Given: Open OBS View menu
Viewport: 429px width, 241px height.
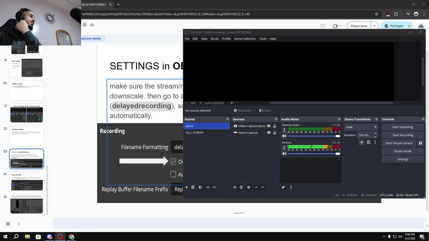Looking at the screenshot, I should pyautogui.click(x=204, y=39).
